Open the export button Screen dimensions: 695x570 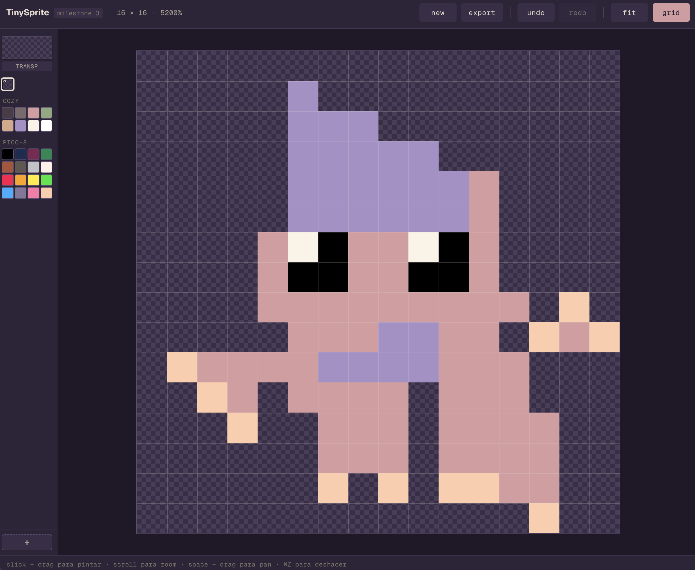click(x=482, y=13)
